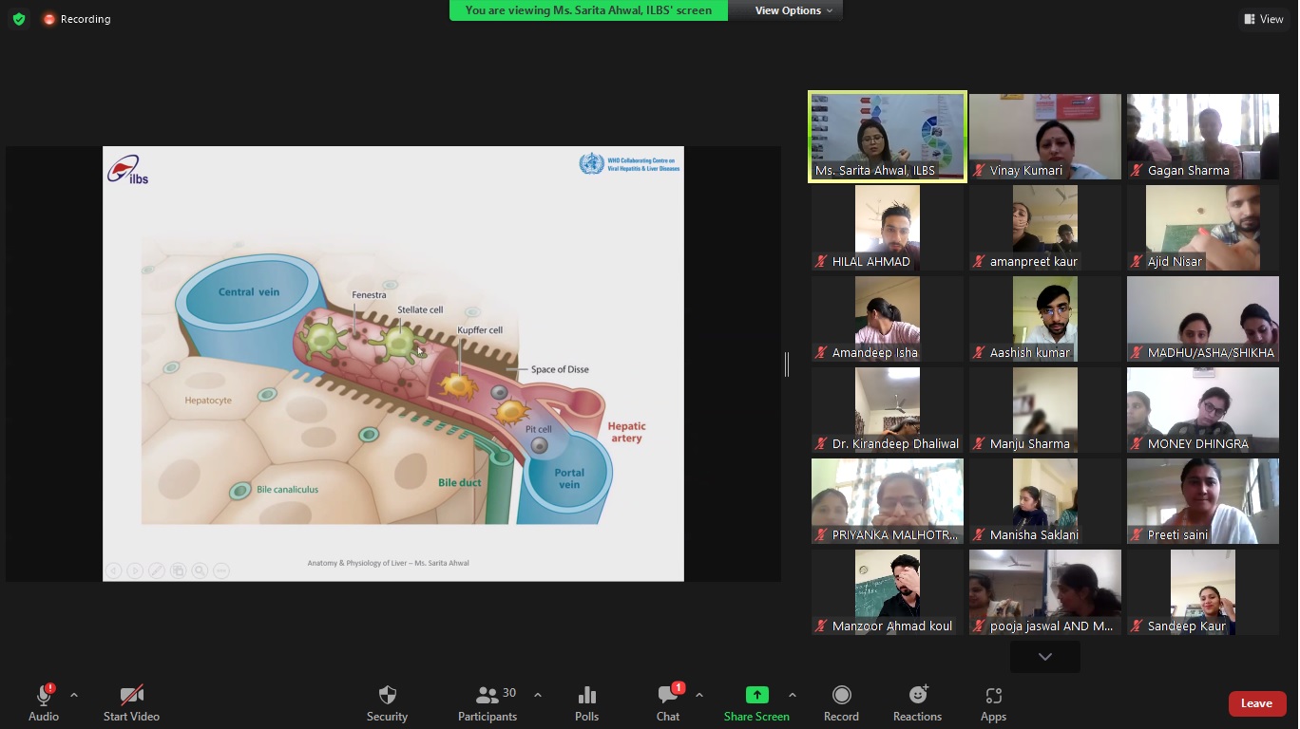Open the Apps panel
The height and width of the screenshot is (729, 1300).
point(993,703)
